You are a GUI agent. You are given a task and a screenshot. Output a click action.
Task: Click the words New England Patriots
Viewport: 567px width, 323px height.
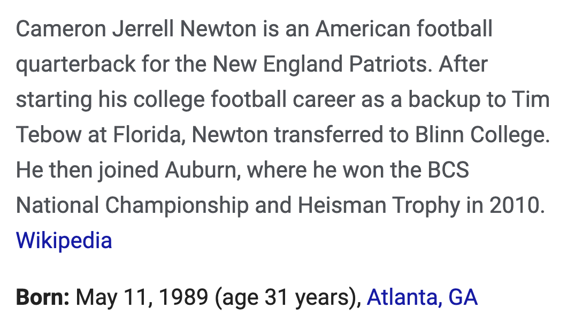[x=322, y=64]
